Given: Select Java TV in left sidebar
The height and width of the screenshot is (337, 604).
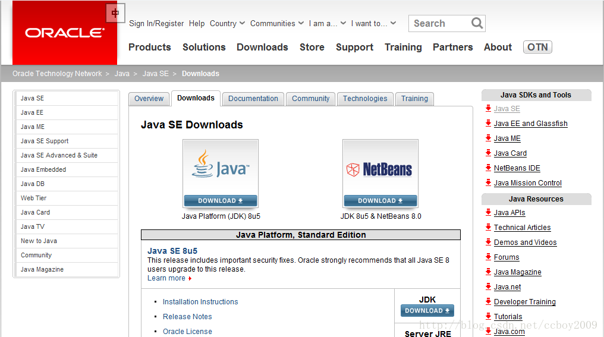Looking at the screenshot, I should (x=67, y=226).
